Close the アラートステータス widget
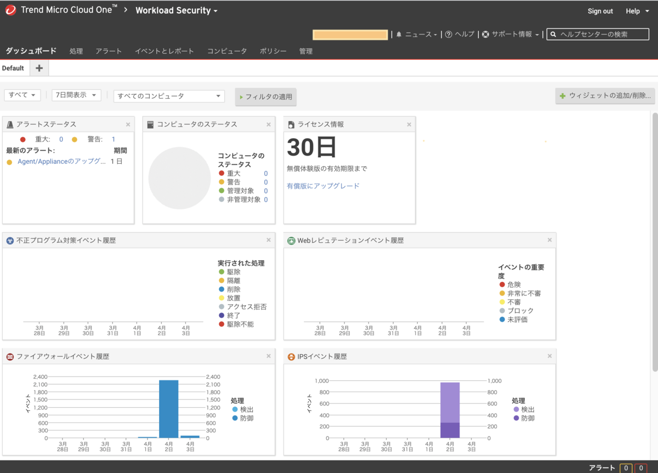The image size is (658, 473). click(x=128, y=124)
